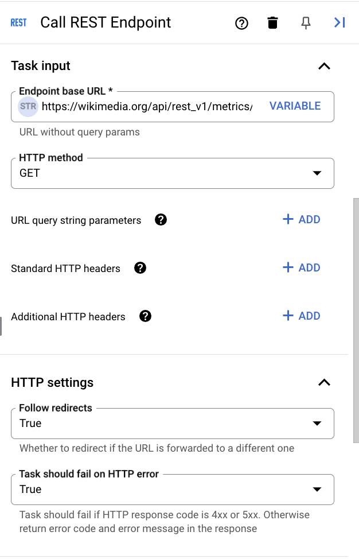Collapse the task panel with the arrow icon
Screen dimensions: 359x559
339,22
